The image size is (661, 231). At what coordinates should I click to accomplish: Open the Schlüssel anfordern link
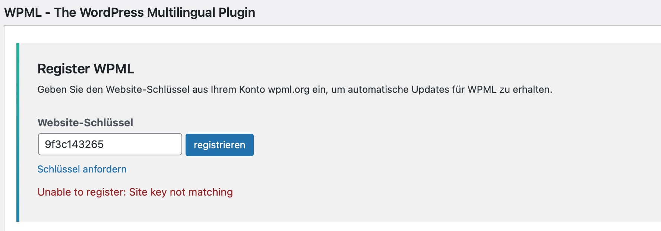(x=82, y=169)
